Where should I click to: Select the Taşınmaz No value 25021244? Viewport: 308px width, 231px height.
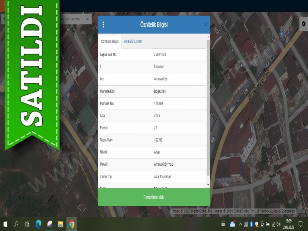tap(160, 55)
